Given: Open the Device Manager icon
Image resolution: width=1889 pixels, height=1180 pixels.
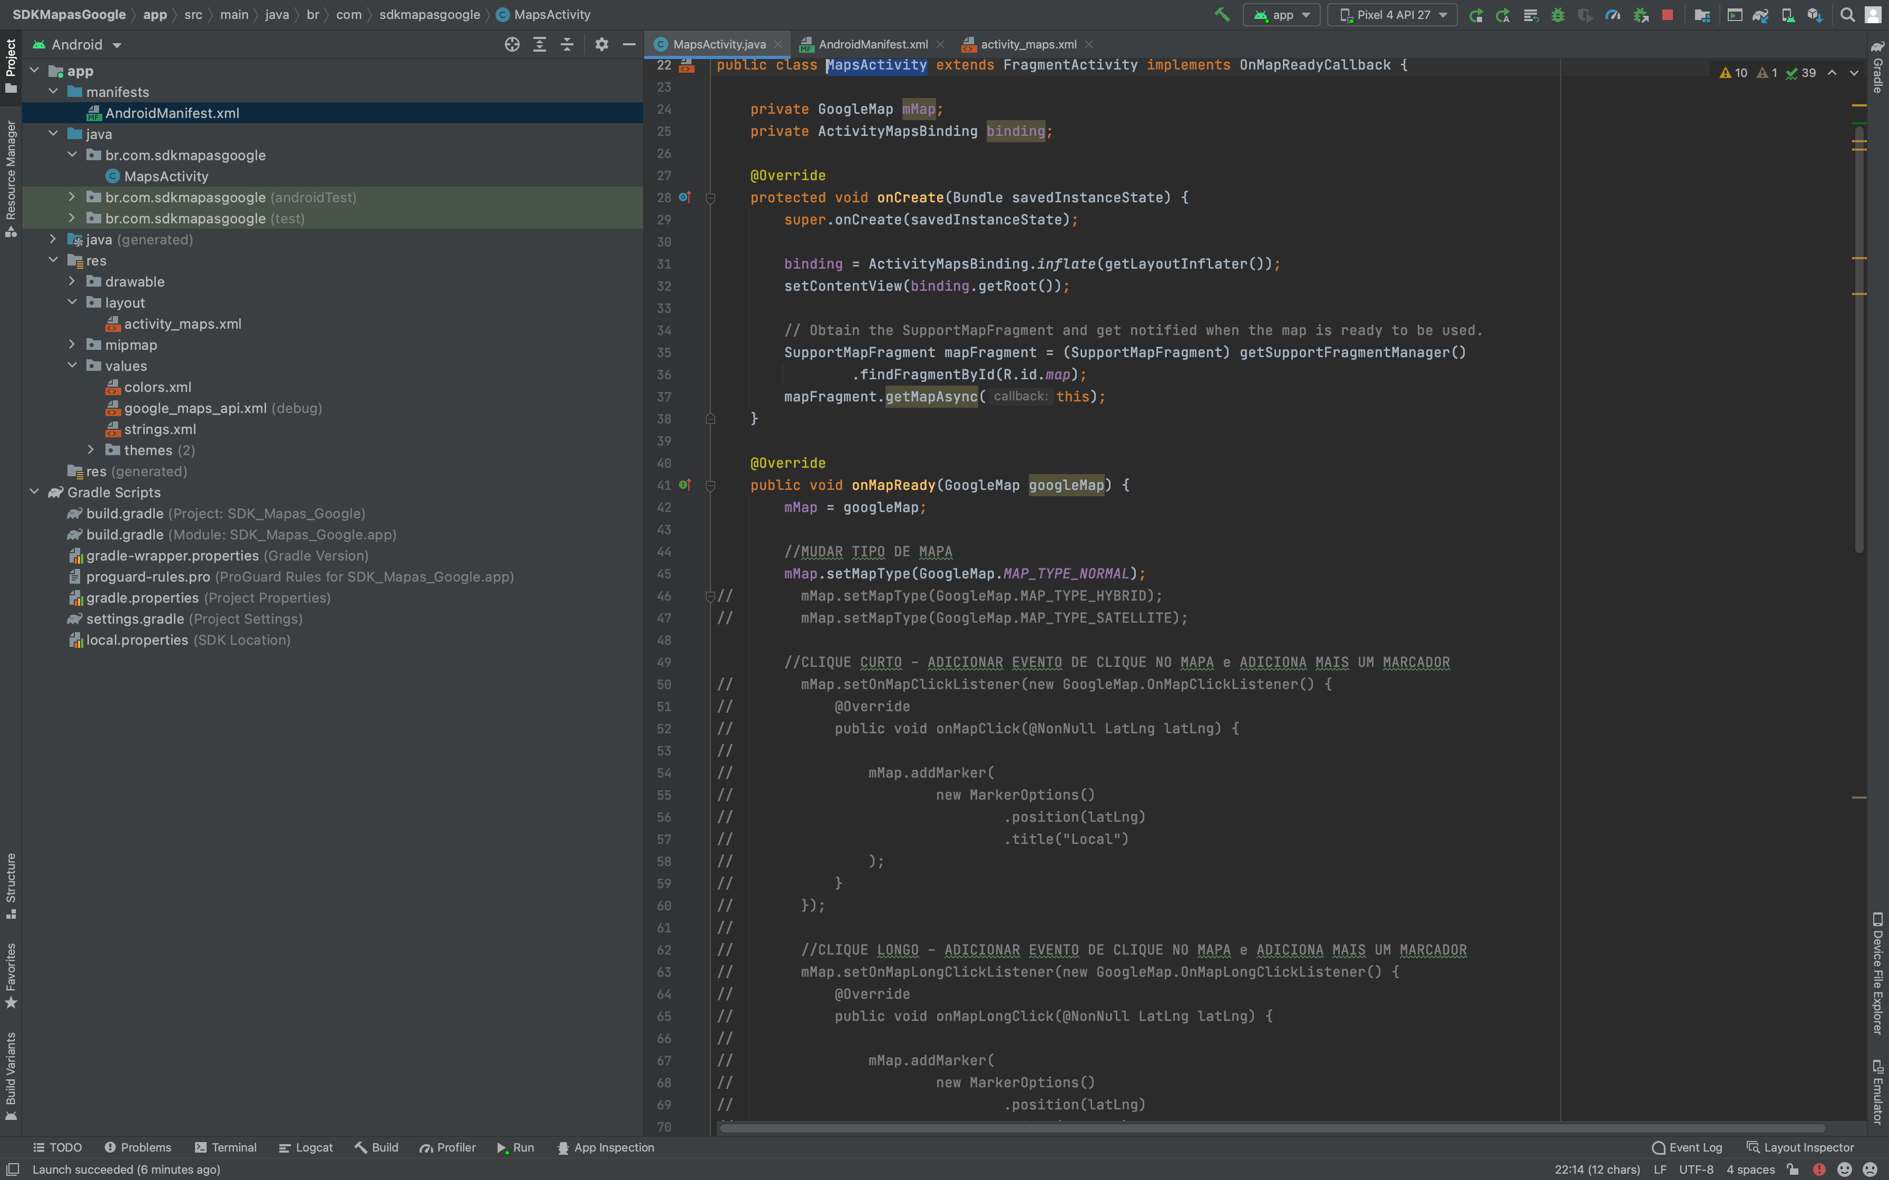Looking at the screenshot, I should pos(1787,14).
